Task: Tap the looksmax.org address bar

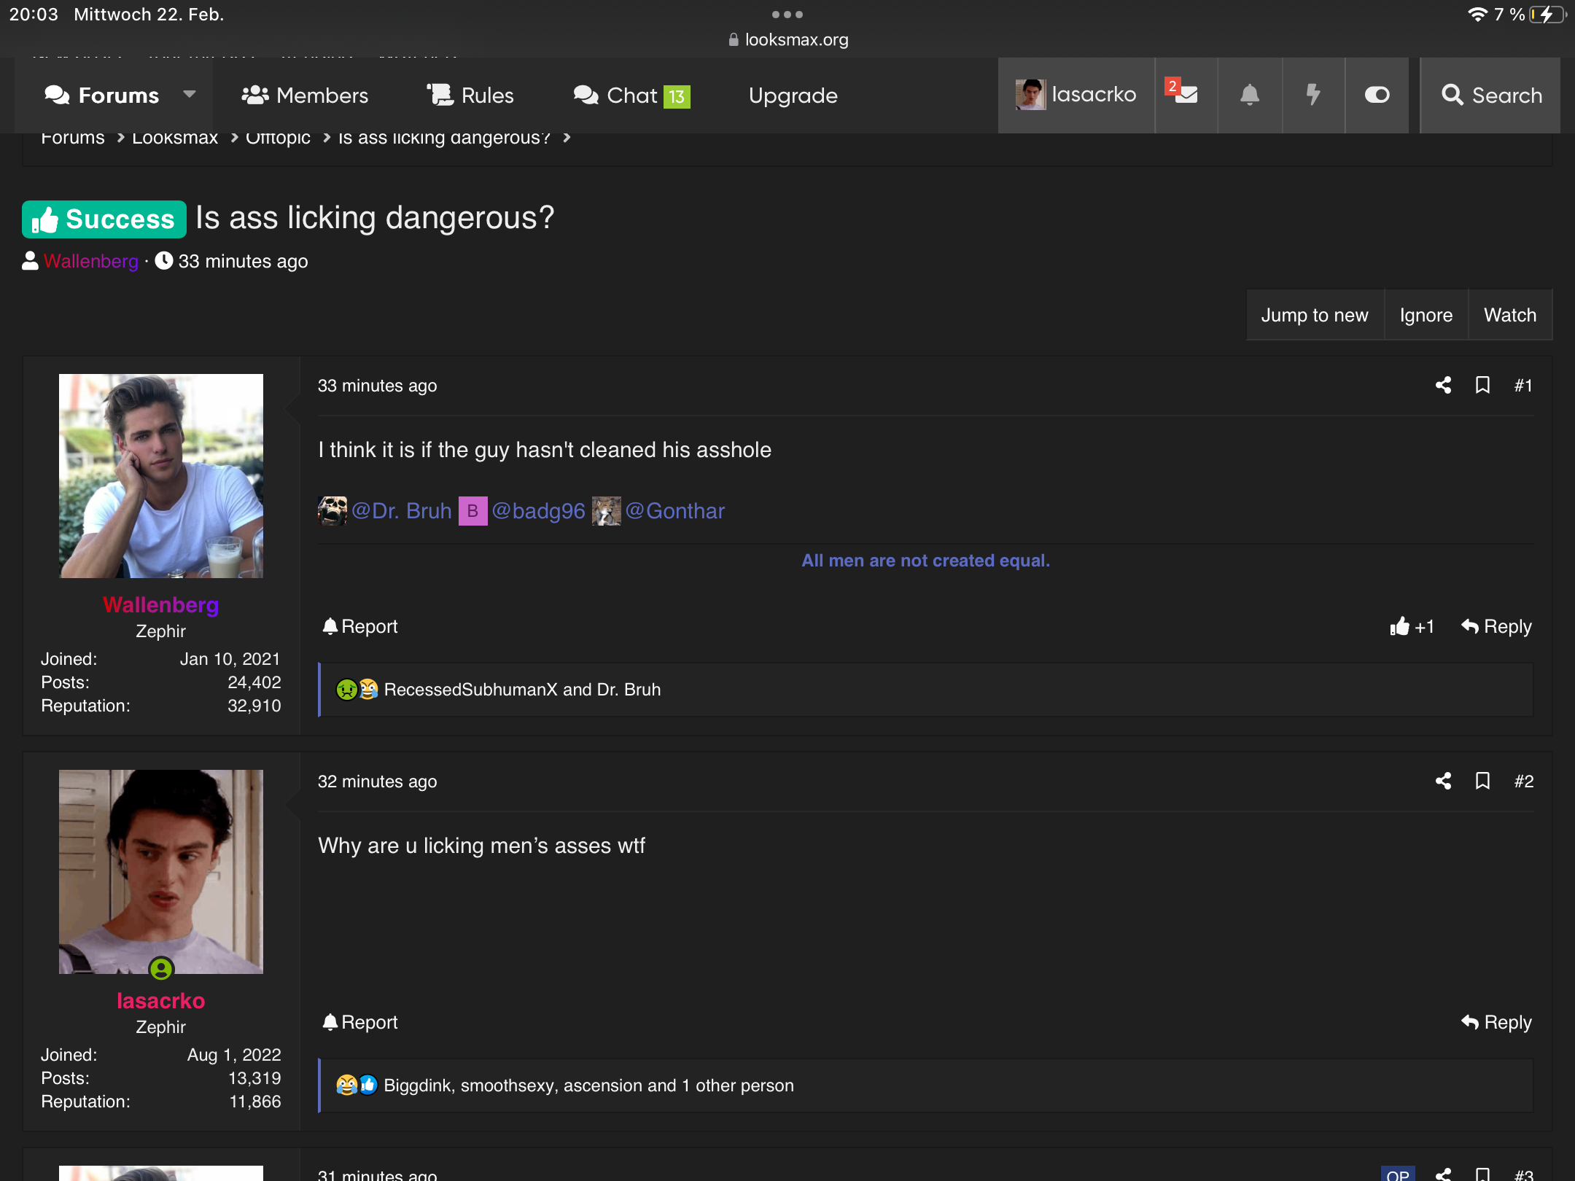Action: point(788,39)
